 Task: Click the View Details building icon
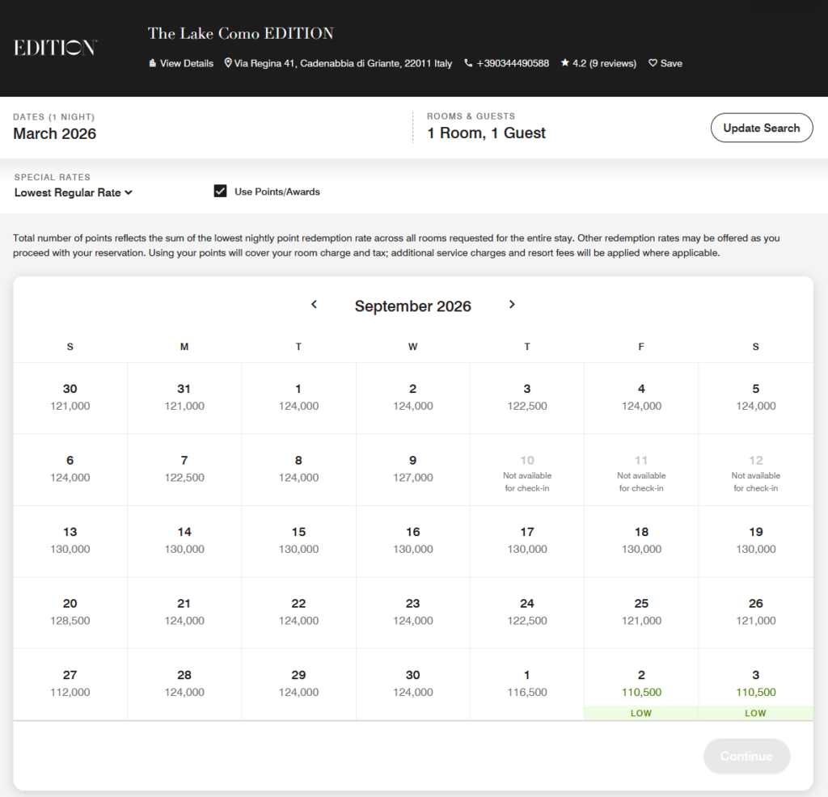pyautogui.click(x=152, y=63)
